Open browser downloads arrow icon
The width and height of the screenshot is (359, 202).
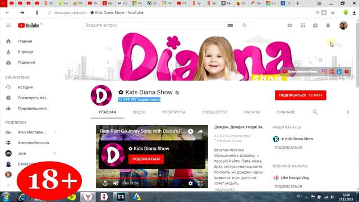pos(354,13)
